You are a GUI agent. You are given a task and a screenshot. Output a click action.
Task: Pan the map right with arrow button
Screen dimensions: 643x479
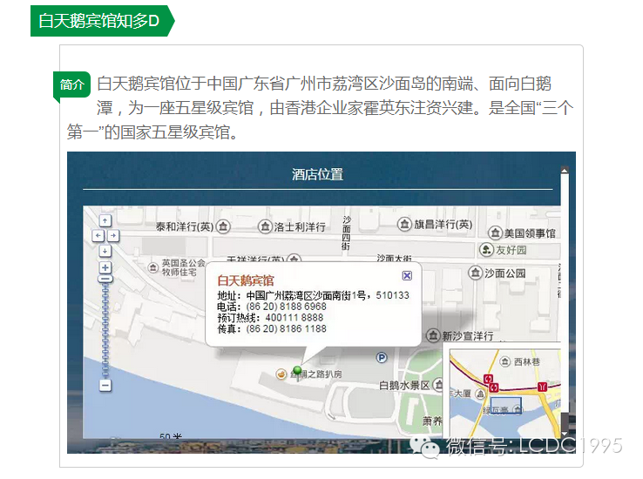click(112, 236)
